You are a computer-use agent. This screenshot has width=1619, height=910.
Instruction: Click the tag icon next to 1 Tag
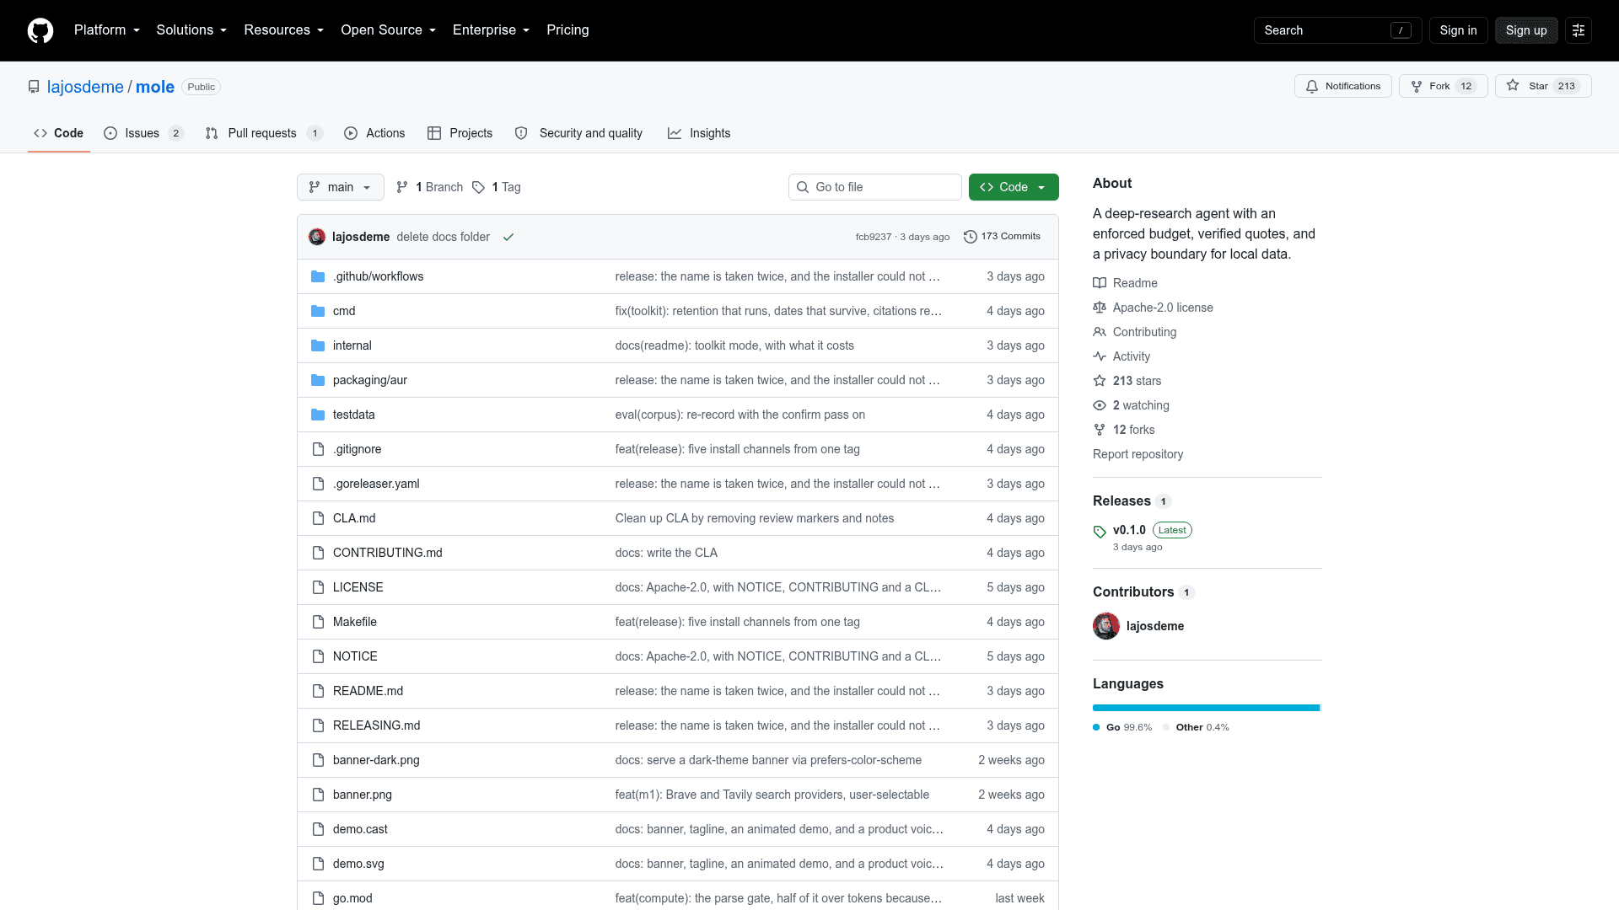(478, 187)
